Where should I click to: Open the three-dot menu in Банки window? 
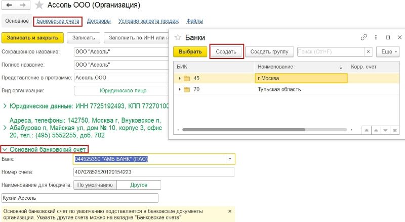point(376,37)
